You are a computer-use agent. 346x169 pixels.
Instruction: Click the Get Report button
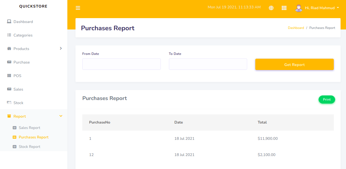(294, 64)
